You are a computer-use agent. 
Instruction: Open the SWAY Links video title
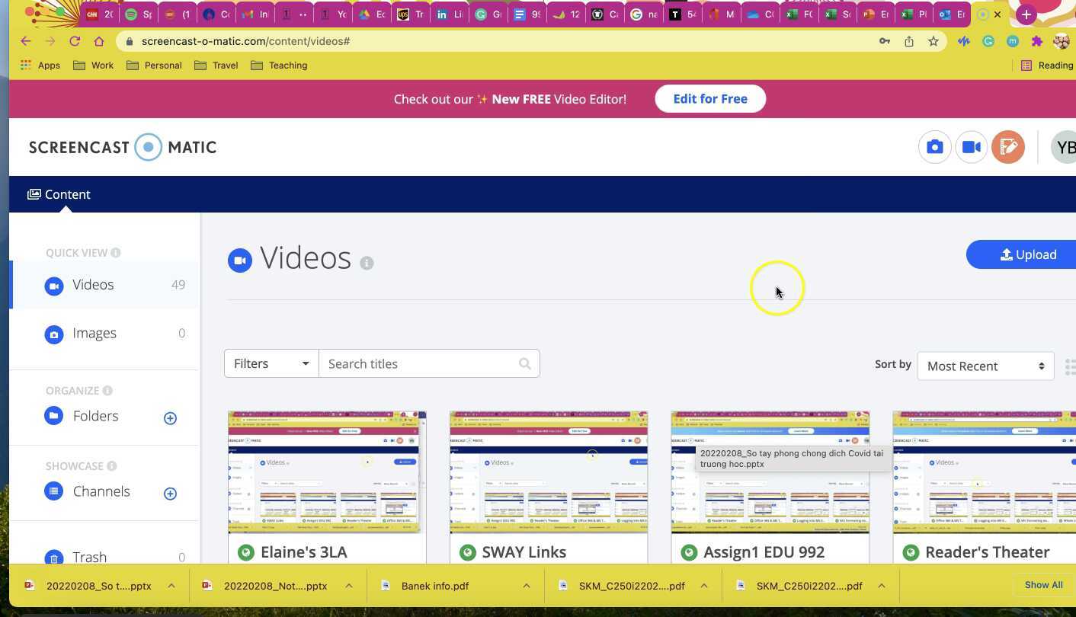coord(524,552)
